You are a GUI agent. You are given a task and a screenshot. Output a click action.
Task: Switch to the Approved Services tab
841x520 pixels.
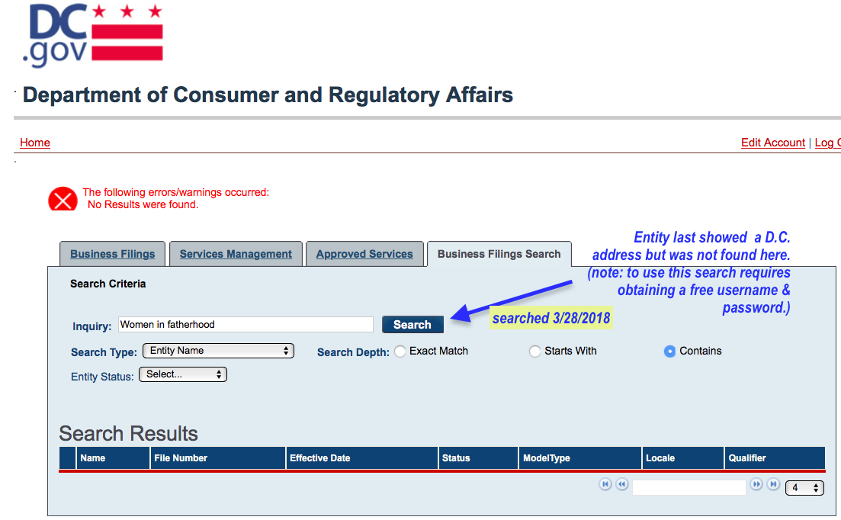click(364, 254)
